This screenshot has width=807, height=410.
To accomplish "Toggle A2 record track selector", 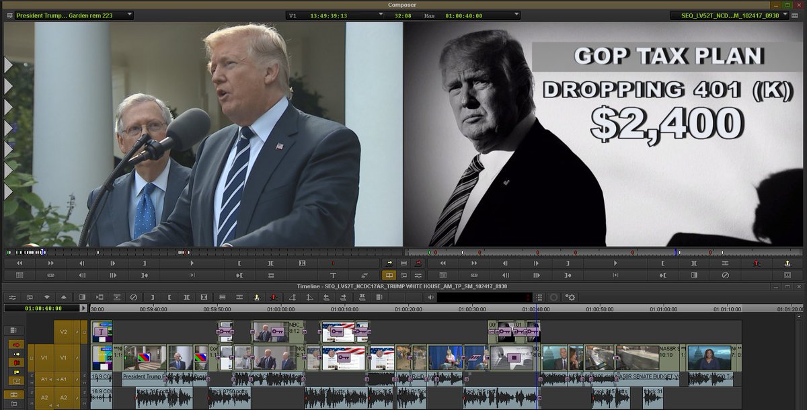I will (63, 398).
